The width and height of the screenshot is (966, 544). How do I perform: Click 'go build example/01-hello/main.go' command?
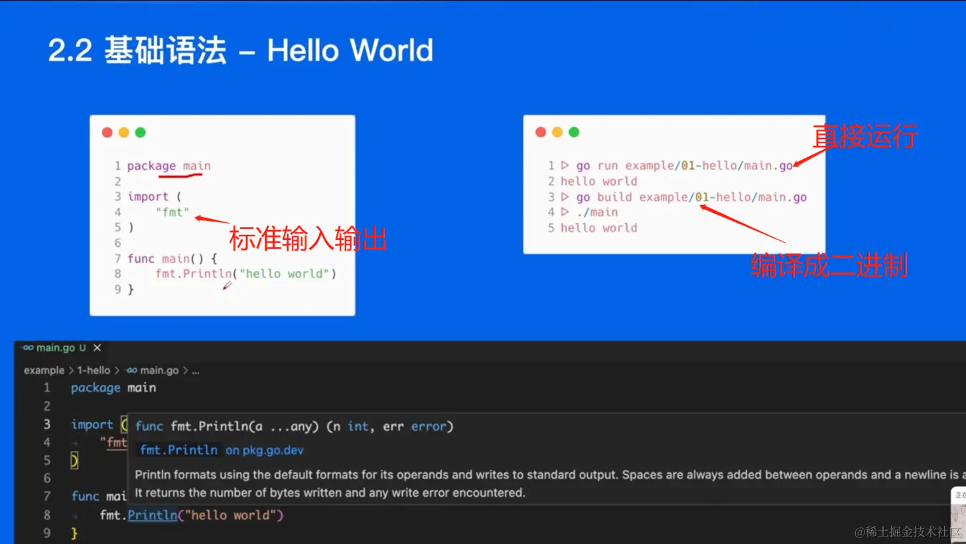coord(691,197)
